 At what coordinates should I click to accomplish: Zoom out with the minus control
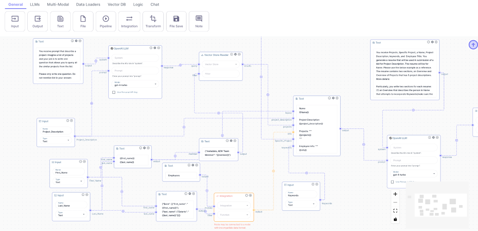point(395,202)
